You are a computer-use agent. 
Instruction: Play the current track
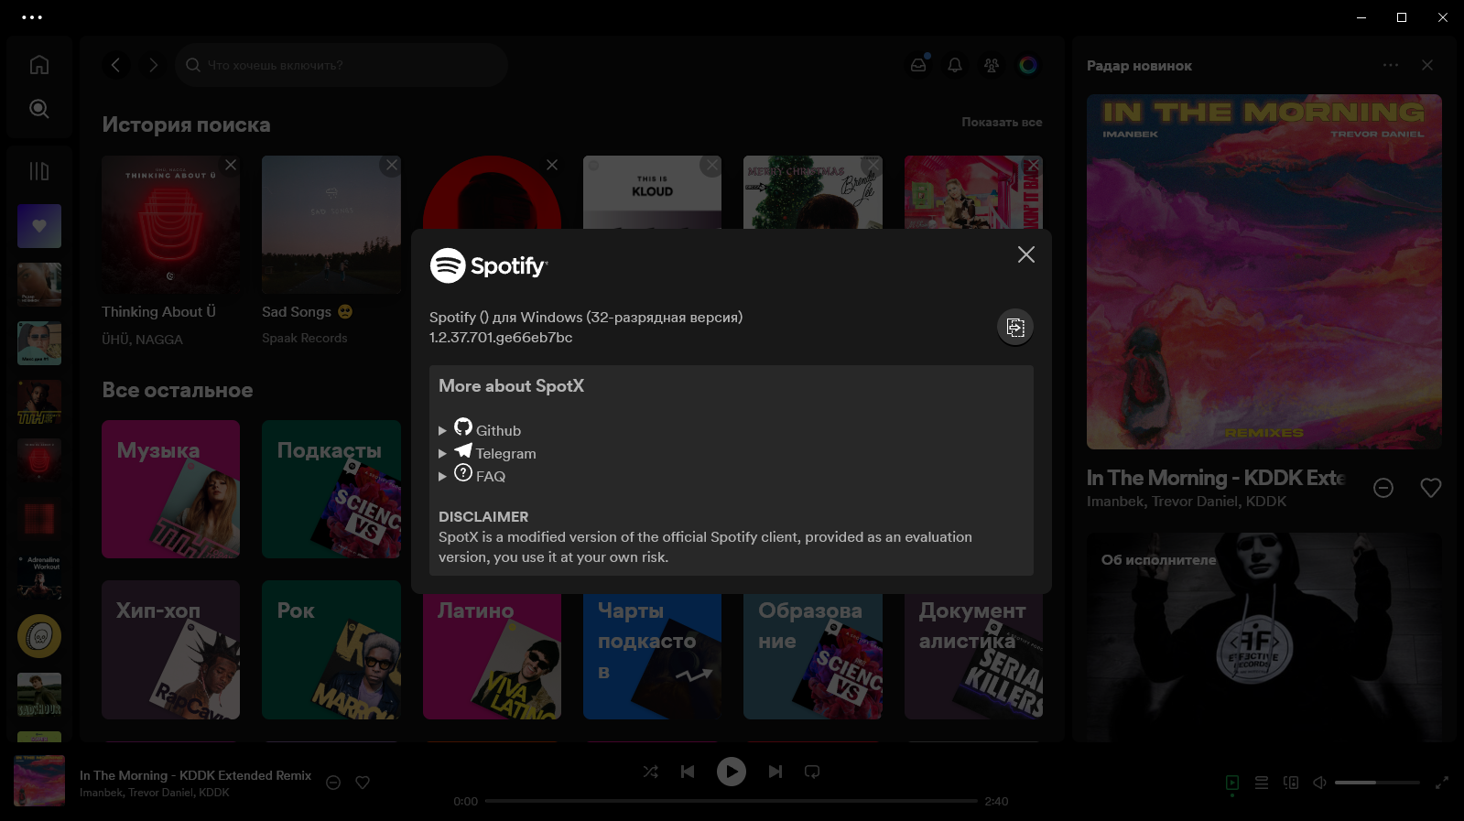731,772
